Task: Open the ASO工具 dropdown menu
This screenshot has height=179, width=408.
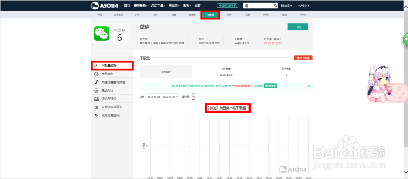Action: point(159,5)
